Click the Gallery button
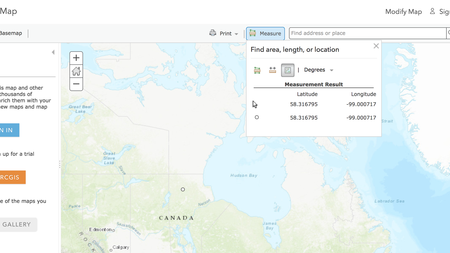The height and width of the screenshot is (253, 450). [17, 224]
